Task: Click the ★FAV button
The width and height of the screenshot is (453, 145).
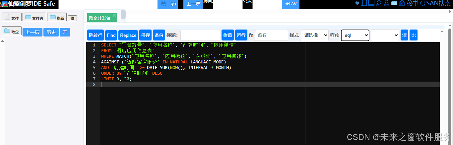Action: (x=291, y=4)
